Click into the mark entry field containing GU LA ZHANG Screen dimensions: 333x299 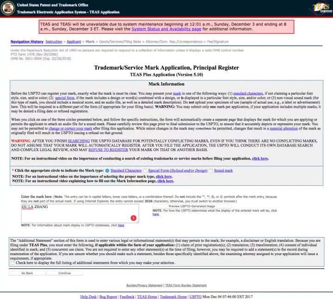pyautogui.click(x=74, y=213)
